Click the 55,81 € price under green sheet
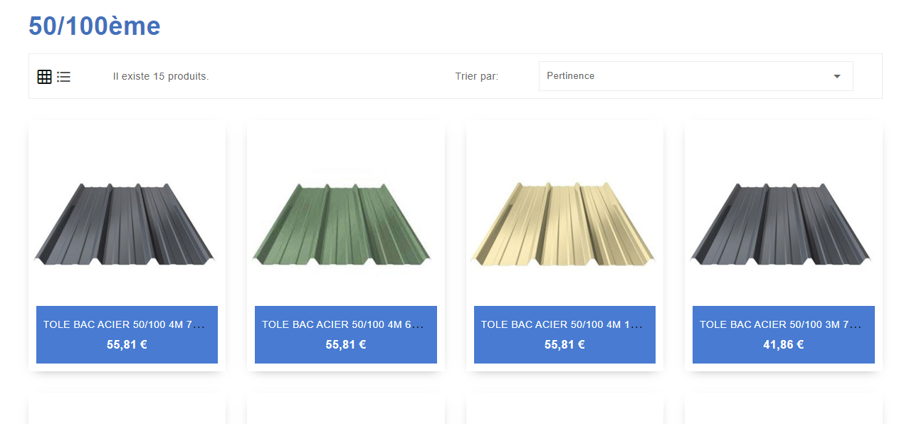Screen dimensions: 909x424 pos(346,344)
